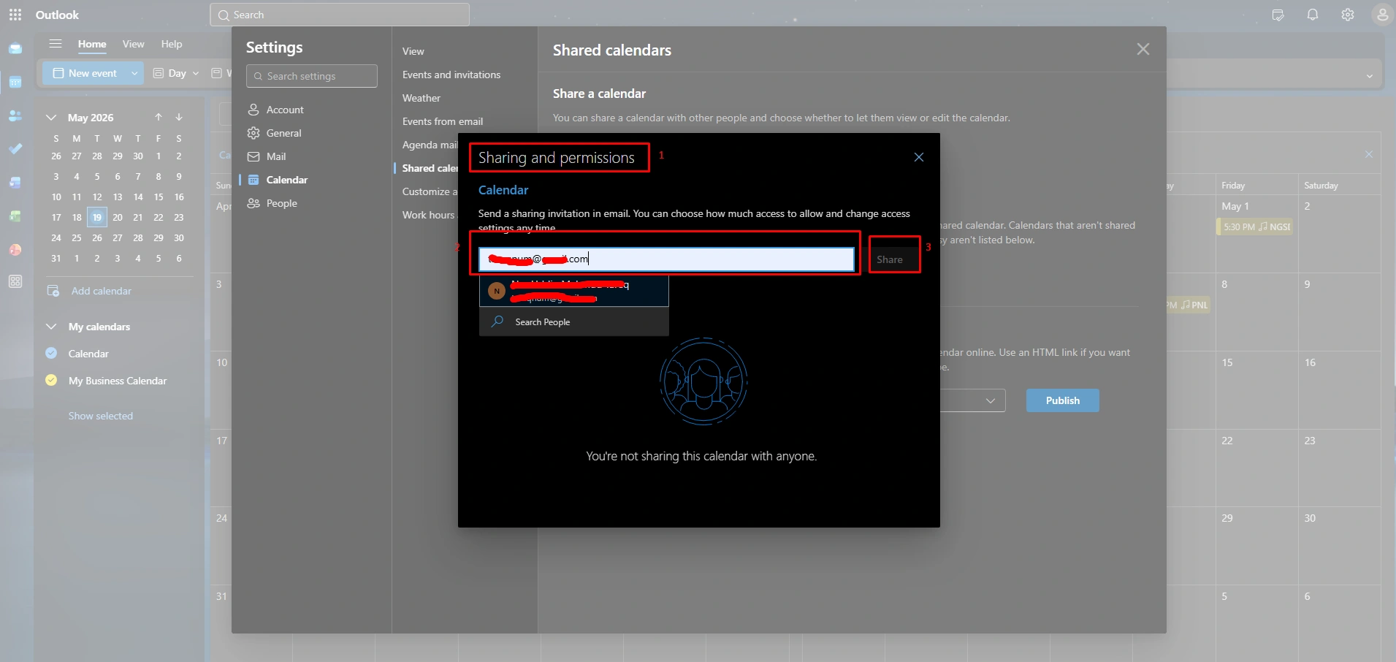The height and width of the screenshot is (662, 1396).
Task: Select the suggested contact with N avatar
Action: (x=573, y=291)
